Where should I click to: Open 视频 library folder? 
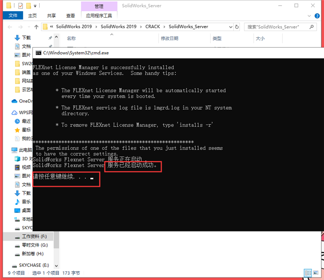click(23, 167)
